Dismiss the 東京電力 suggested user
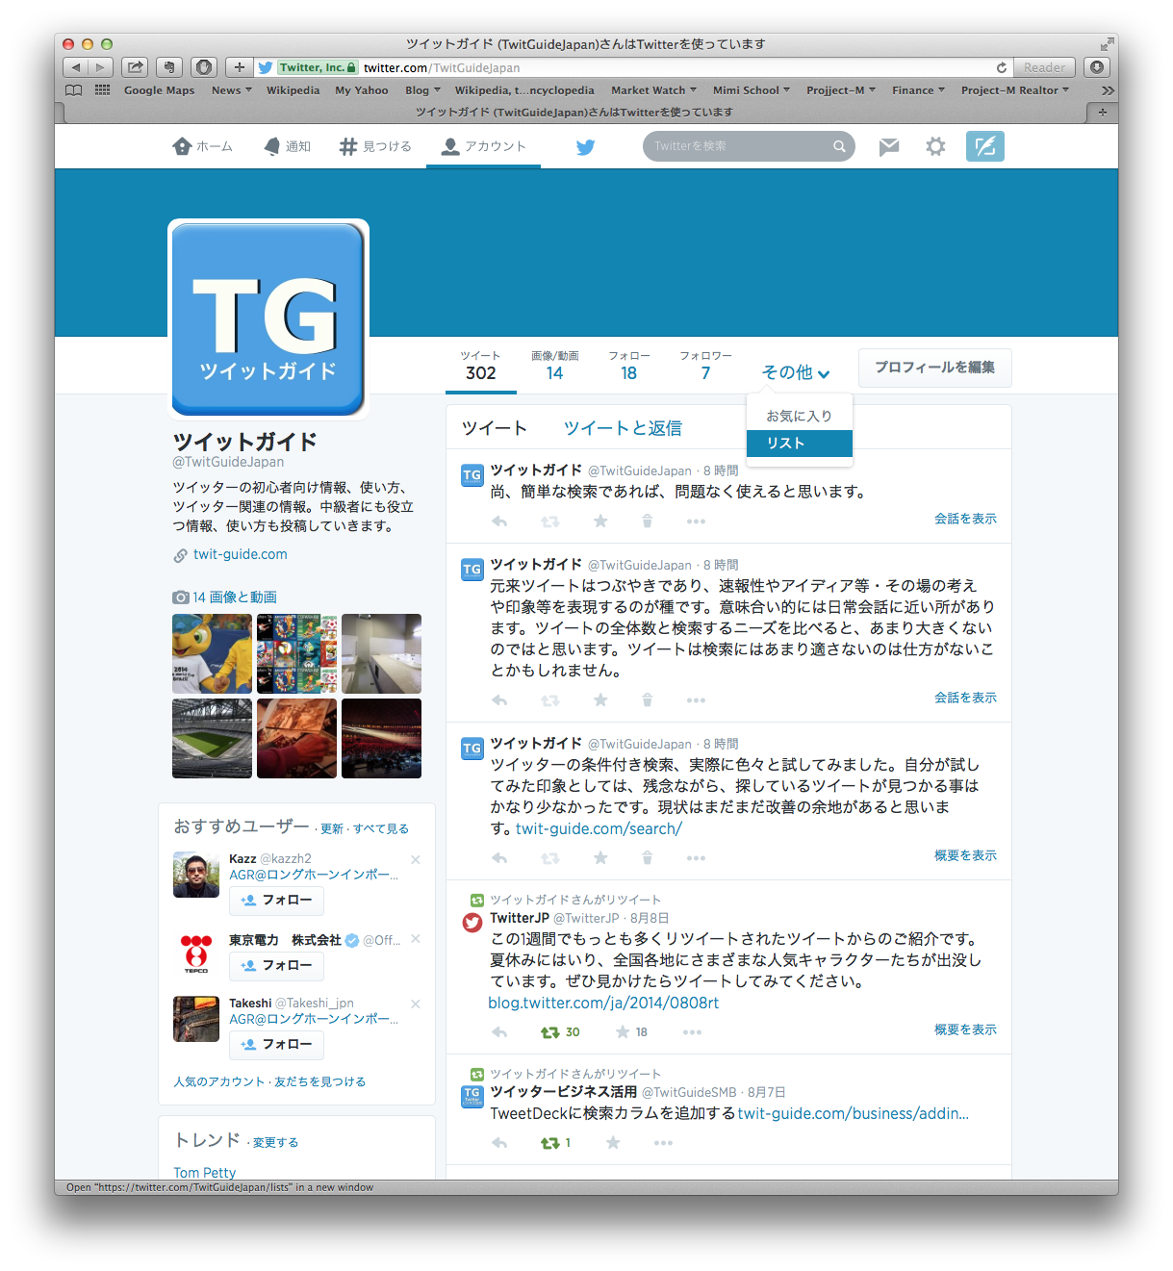This screenshot has height=1271, width=1173. click(416, 939)
